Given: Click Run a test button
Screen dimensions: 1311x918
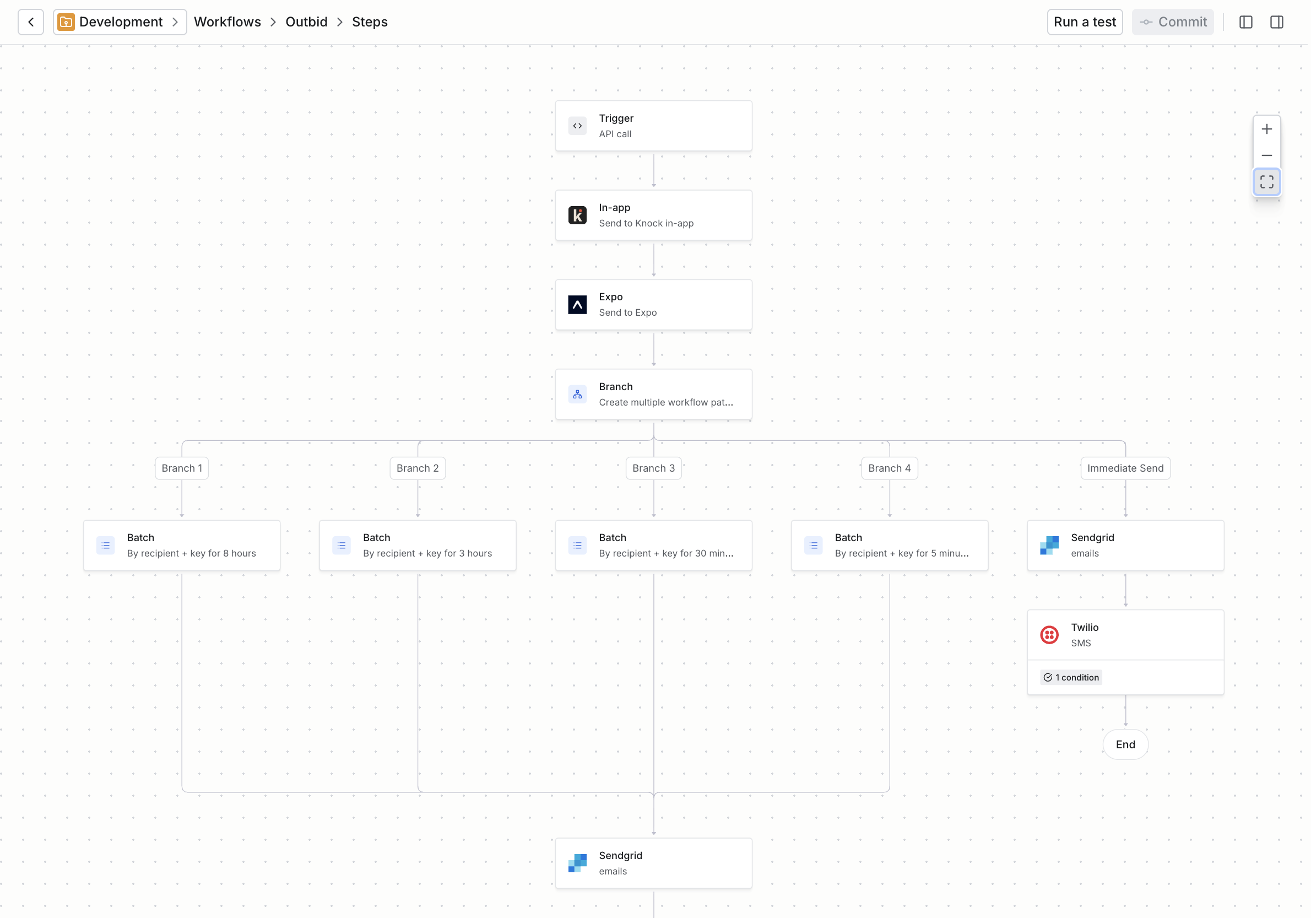Looking at the screenshot, I should click(1084, 21).
